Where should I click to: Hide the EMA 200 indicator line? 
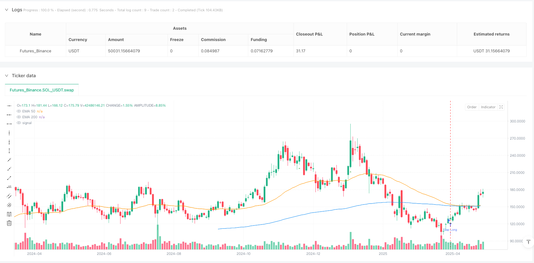point(19,117)
